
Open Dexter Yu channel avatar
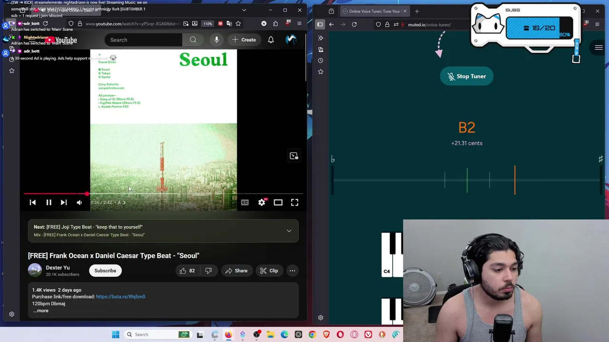tap(35, 270)
